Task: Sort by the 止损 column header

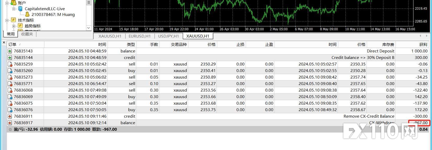Action: tap(231, 45)
